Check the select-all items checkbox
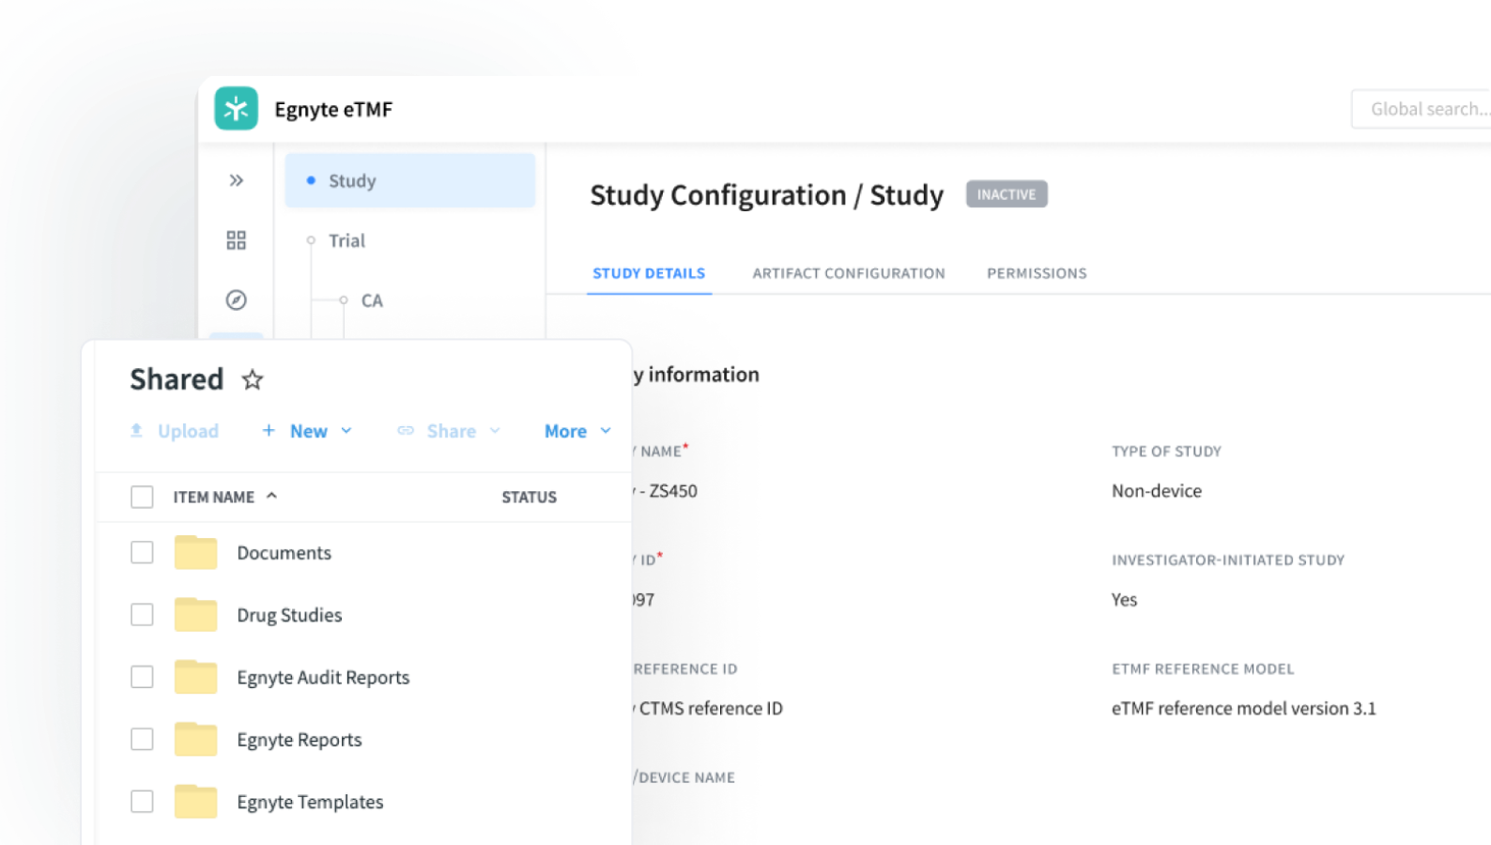 pyautogui.click(x=142, y=497)
